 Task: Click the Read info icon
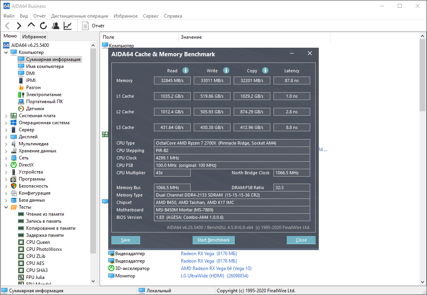pyautogui.click(x=186, y=71)
